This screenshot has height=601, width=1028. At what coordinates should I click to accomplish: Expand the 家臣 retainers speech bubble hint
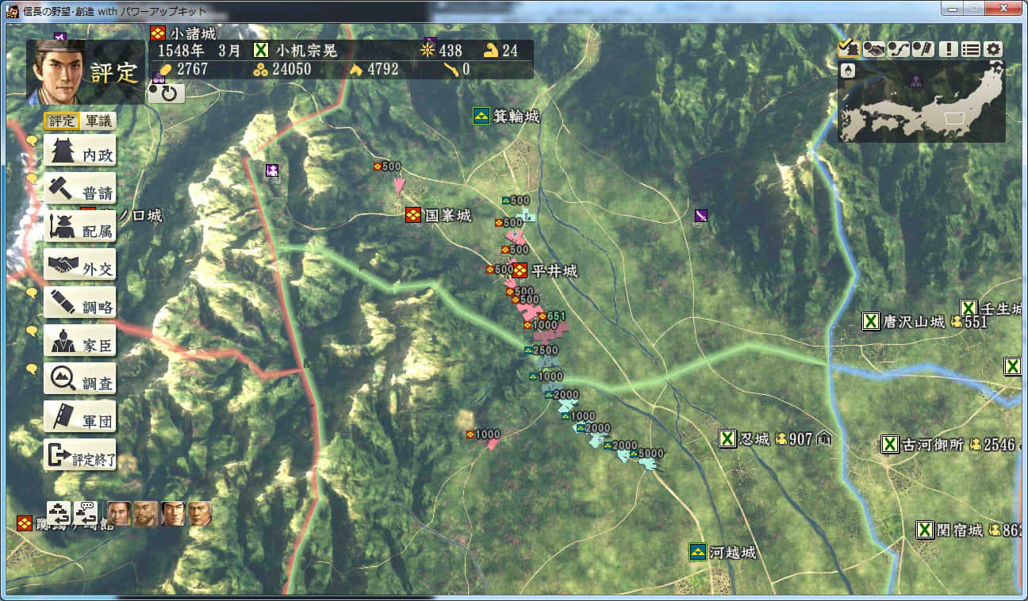tap(32, 331)
